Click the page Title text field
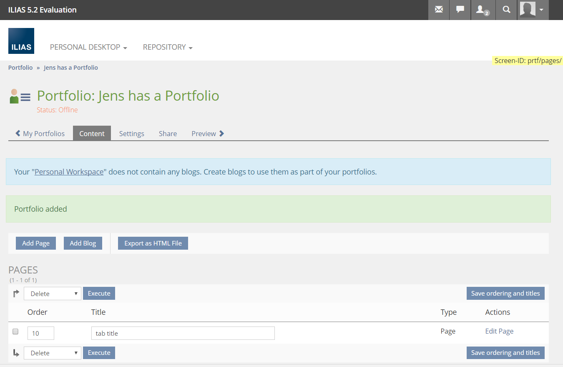The height and width of the screenshot is (367, 563). click(183, 333)
